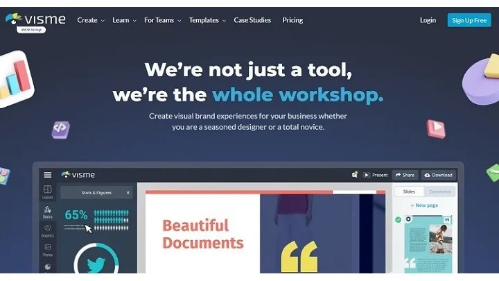Switch to the Comments tab
499x281 pixels.
[x=439, y=191]
